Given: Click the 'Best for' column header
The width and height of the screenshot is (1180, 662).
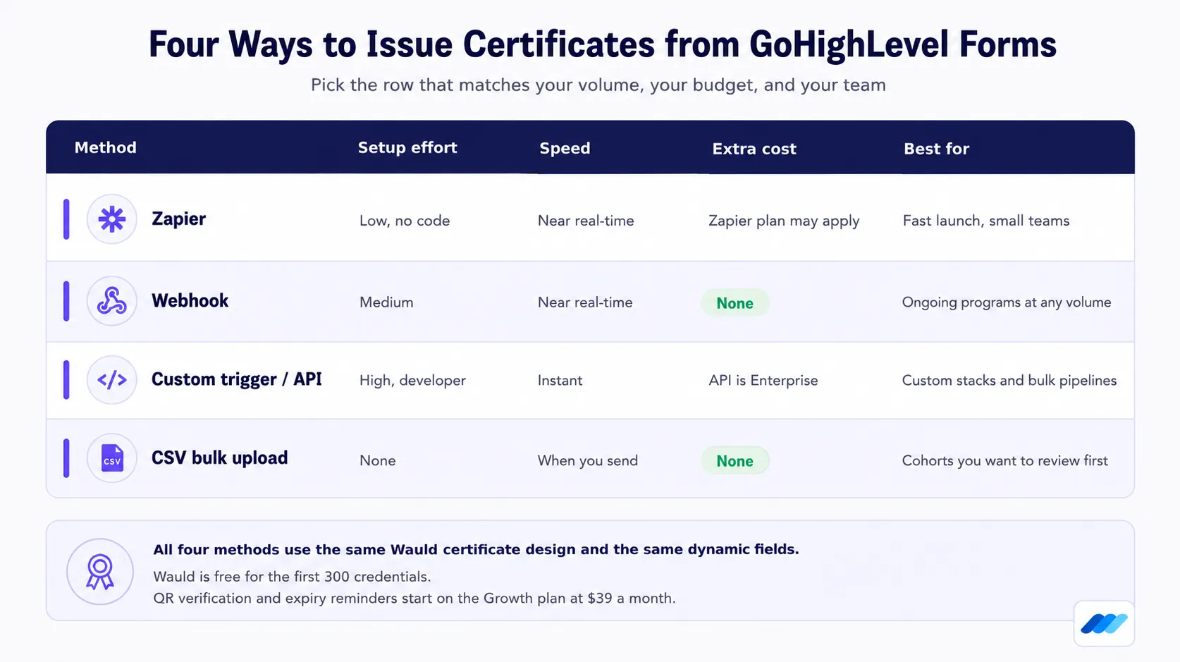Looking at the screenshot, I should click(936, 149).
